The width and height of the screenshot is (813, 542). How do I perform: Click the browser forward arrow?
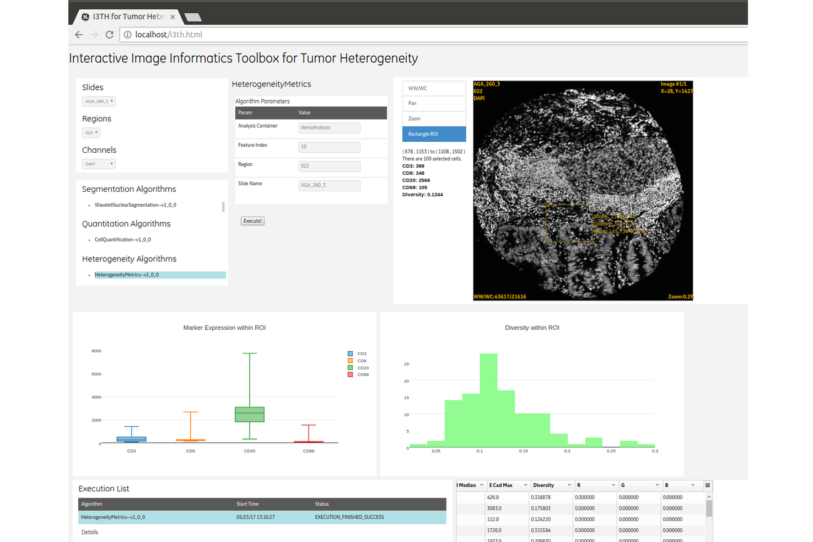pyautogui.click(x=94, y=35)
